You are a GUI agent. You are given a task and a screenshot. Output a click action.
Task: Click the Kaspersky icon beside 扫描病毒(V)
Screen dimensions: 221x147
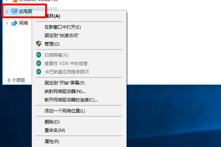tap(39, 55)
